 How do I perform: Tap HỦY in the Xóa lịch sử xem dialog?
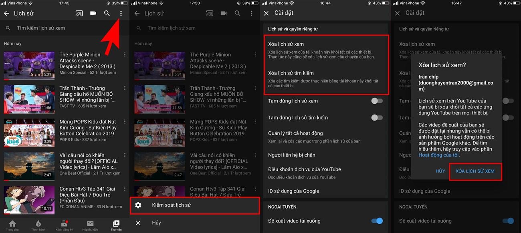pos(440,171)
